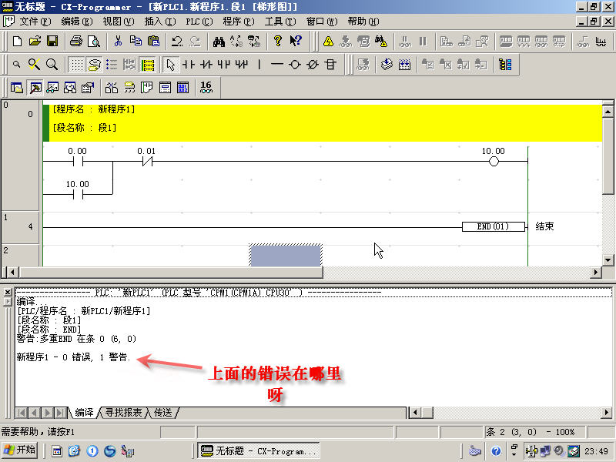Open the 工具(T) menu

tap(280, 22)
